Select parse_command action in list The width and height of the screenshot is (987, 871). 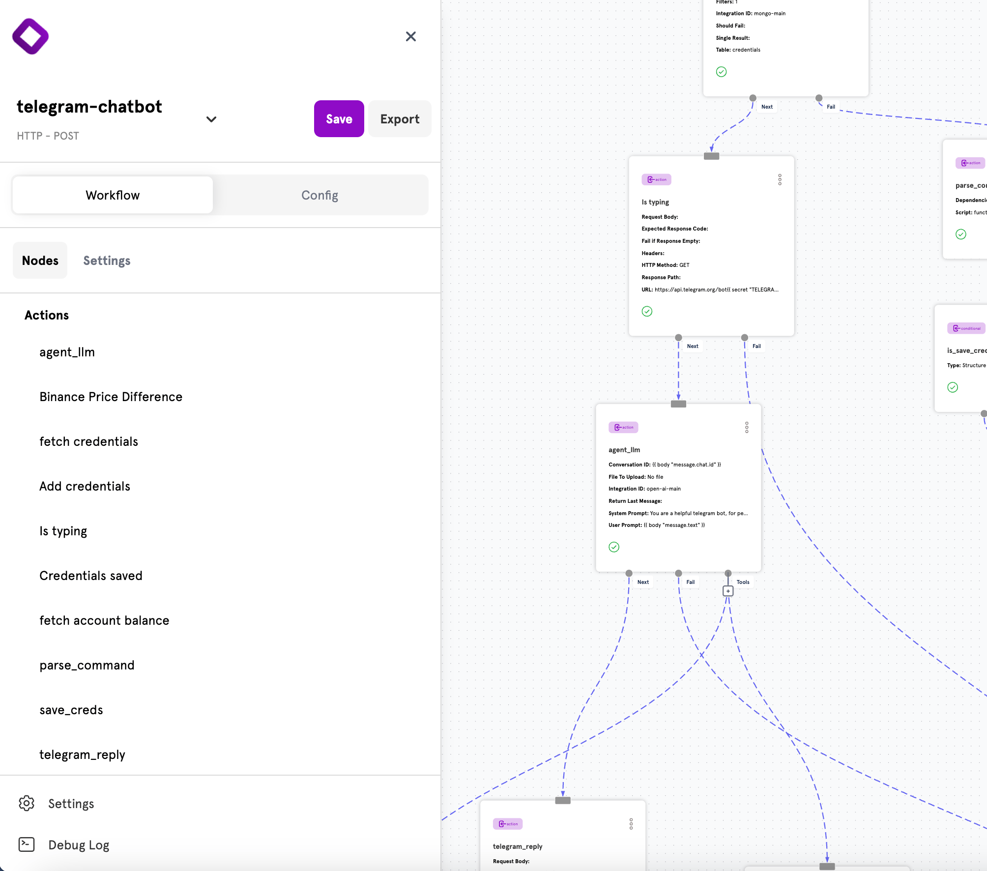pyautogui.click(x=87, y=665)
